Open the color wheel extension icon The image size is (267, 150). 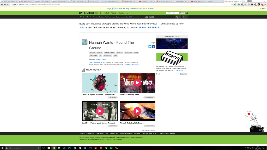click(239, 4)
